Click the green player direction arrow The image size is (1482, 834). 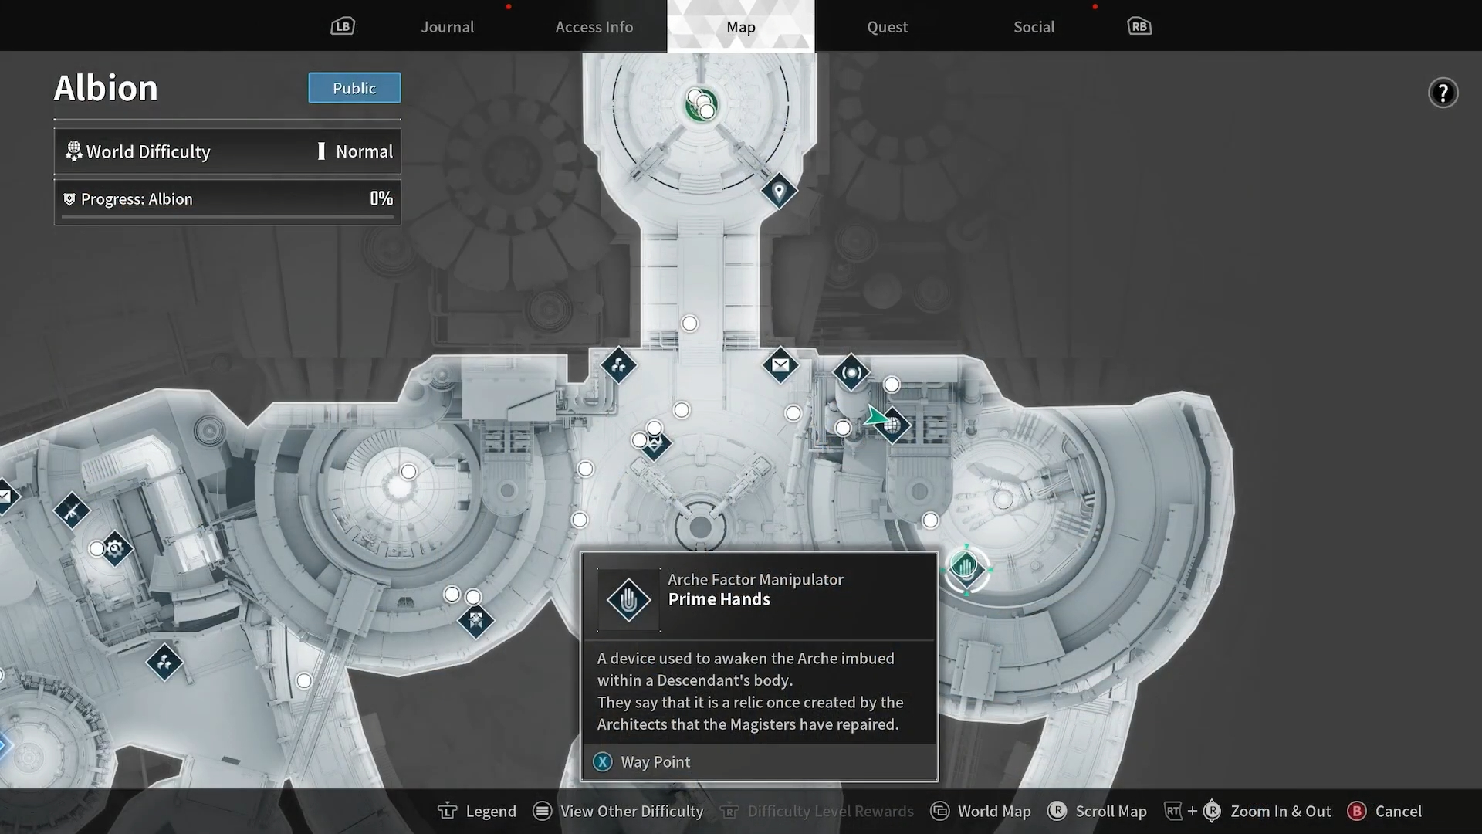(x=875, y=417)
